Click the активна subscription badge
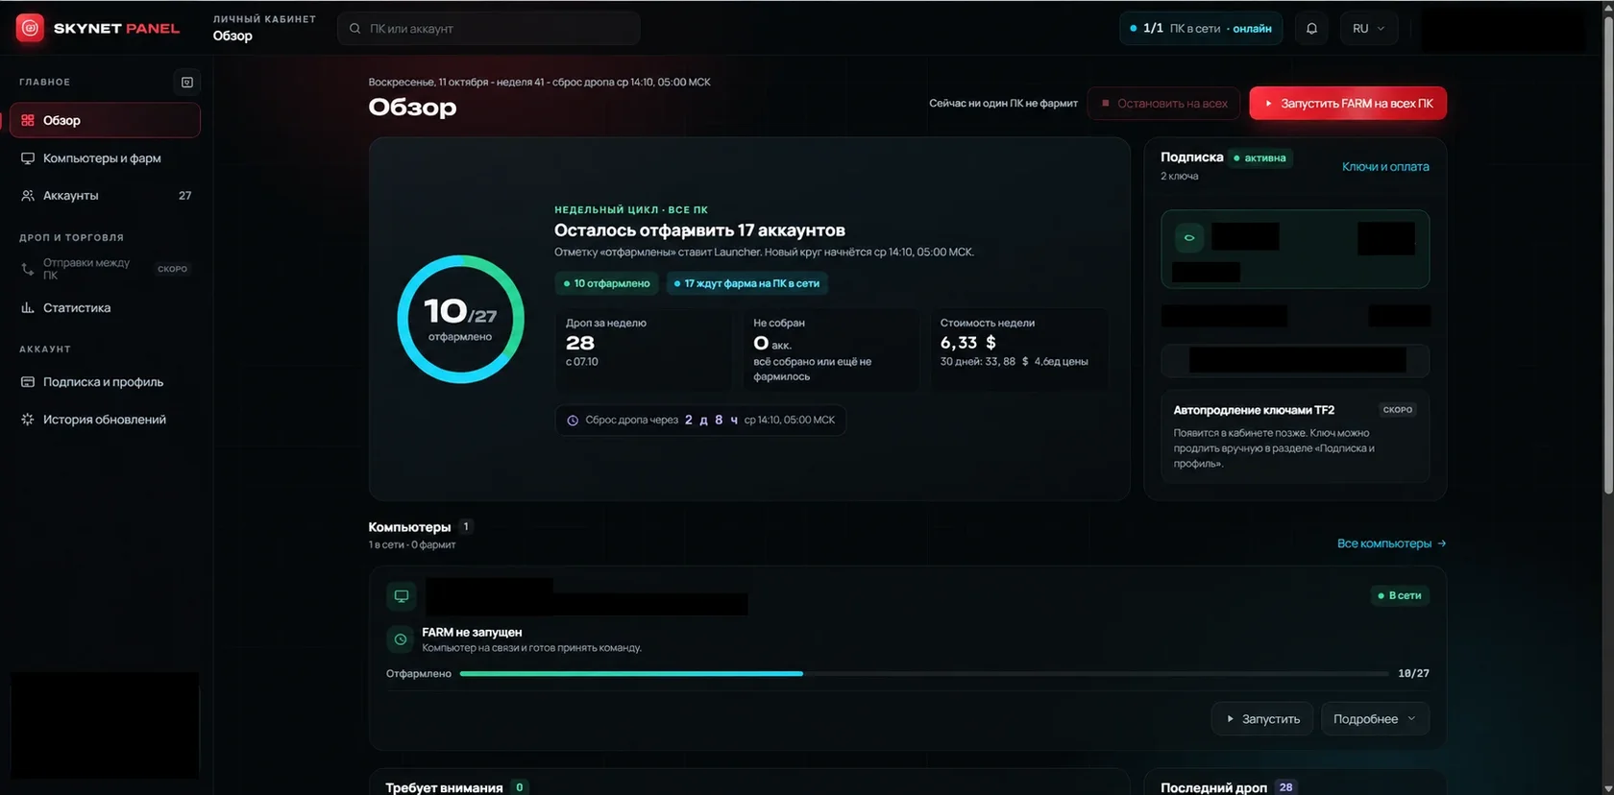Screen dimensions: 1614x795 pyautogui.click(x=1259, y=158)
